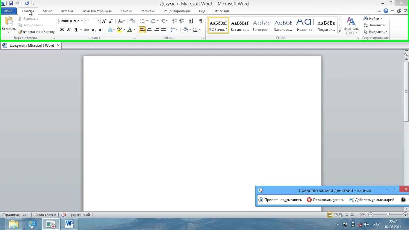This screenshot has height=230, width=409.
Task: Switch to Web Layout view icon
Action: (341, 215)
